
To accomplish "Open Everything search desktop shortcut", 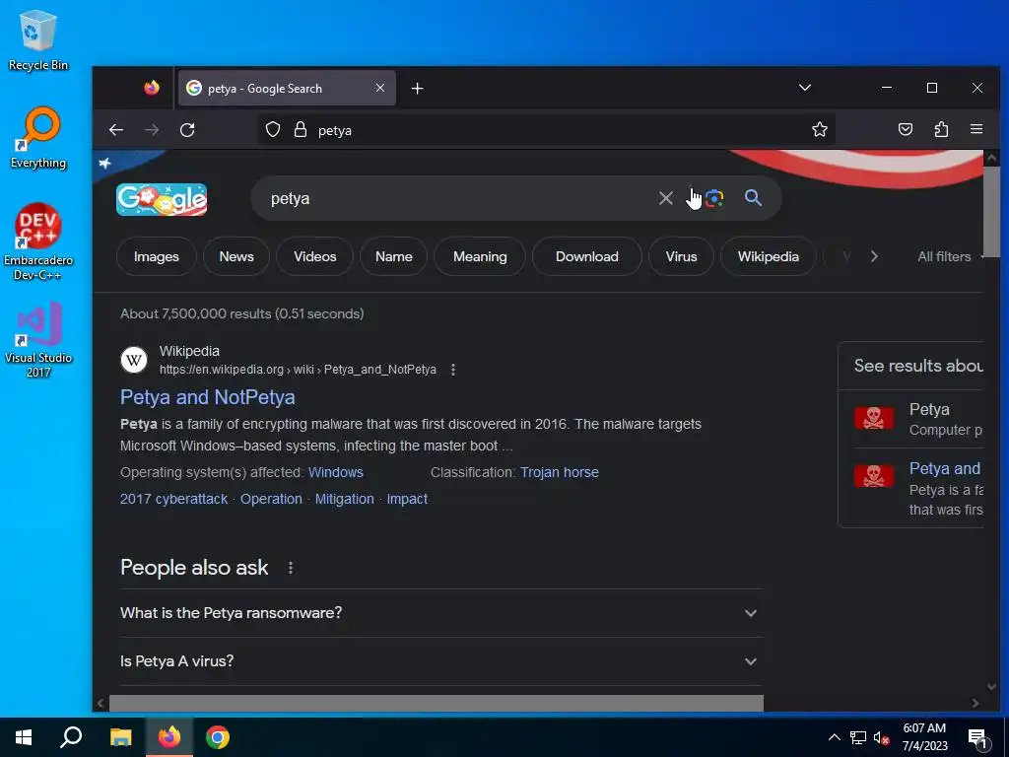I will point(38,137).
